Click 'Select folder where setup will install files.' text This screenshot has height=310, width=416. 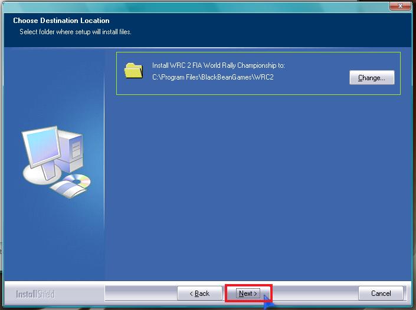coord(76,32)
